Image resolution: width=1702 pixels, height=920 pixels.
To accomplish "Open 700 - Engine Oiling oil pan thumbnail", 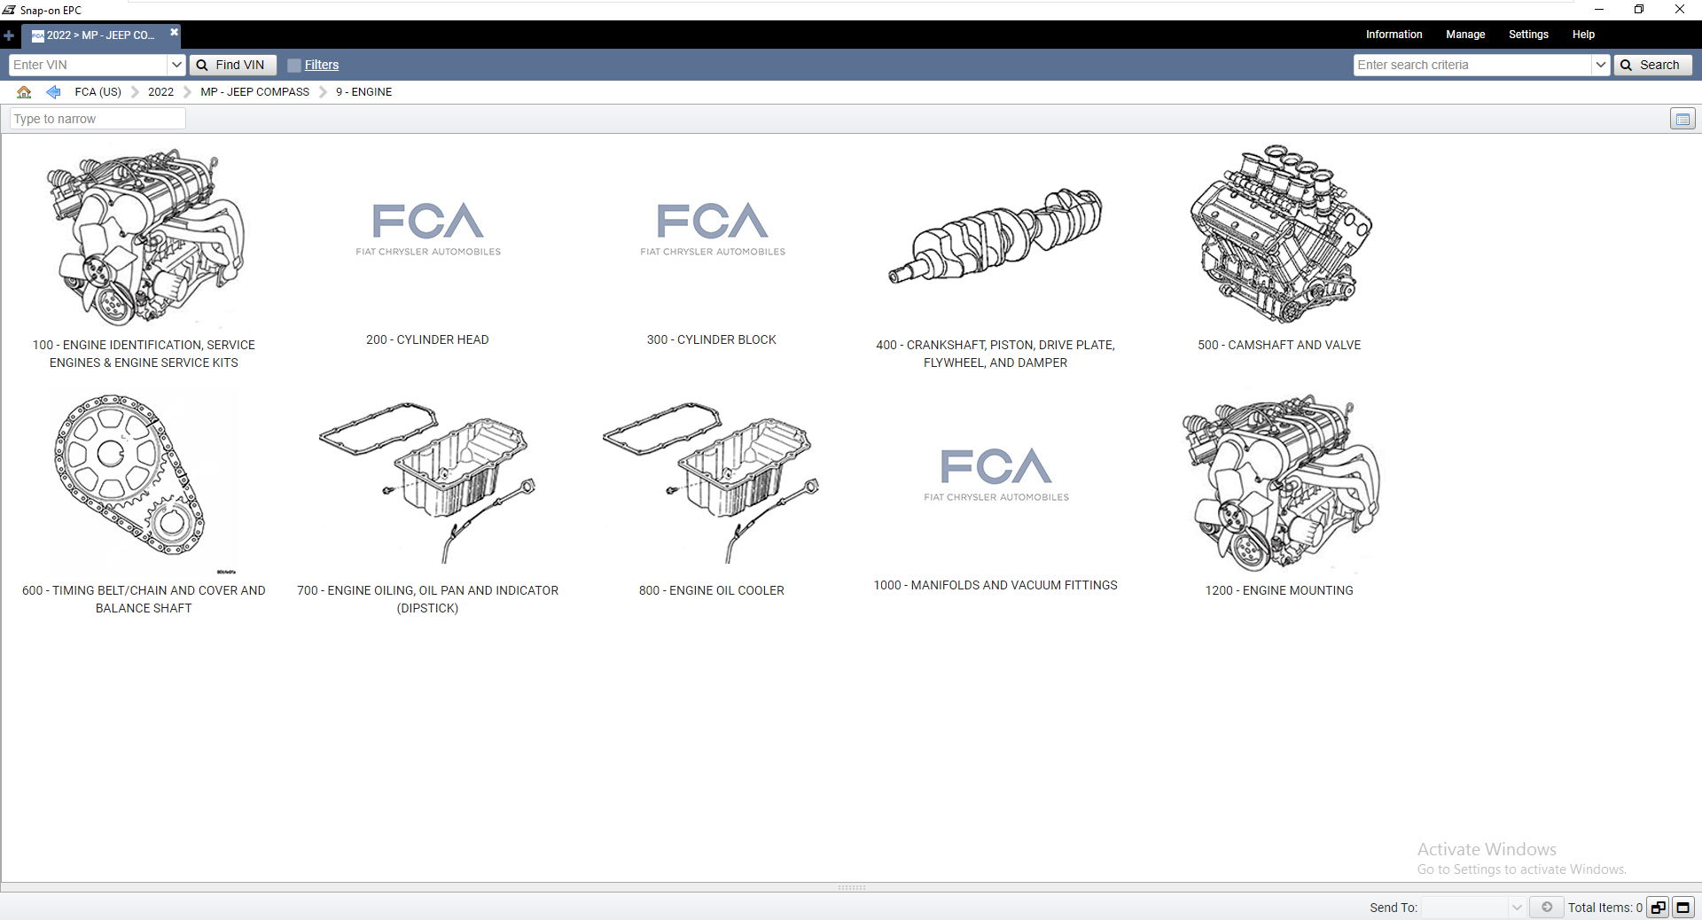I will coord(427,482).
